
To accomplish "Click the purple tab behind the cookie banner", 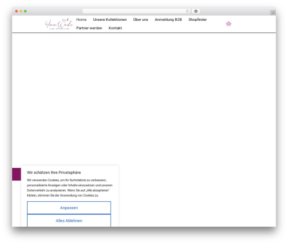I will click(17, 174).
